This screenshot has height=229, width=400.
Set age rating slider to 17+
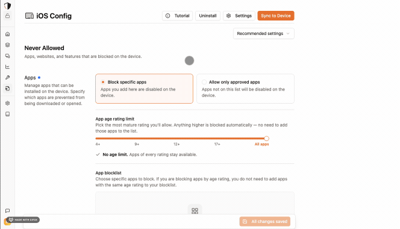(x=217, y=144)
